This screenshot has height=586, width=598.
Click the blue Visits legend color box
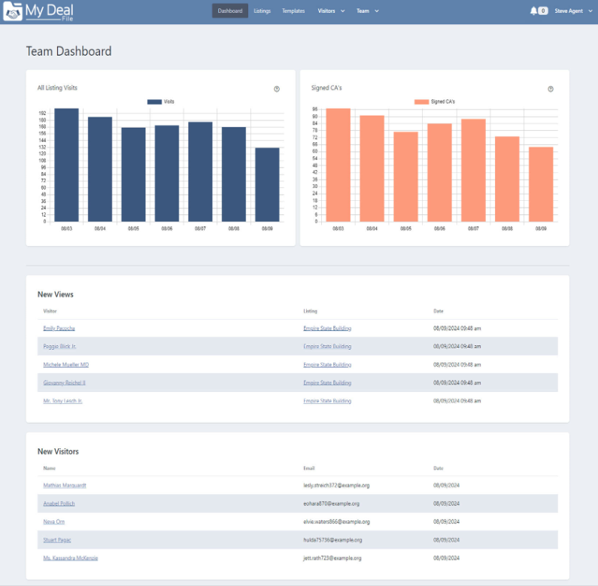coord(154,102)
